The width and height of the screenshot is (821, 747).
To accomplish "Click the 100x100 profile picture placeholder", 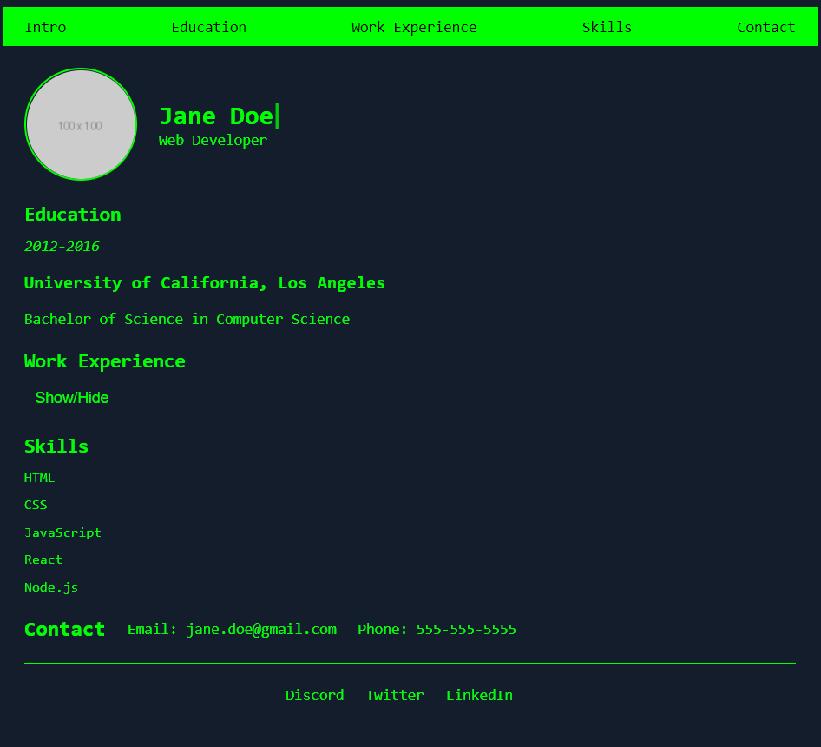I will (x=80, y=124).
